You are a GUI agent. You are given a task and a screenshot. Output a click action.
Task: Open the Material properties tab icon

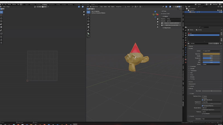[x=186, y=59]
